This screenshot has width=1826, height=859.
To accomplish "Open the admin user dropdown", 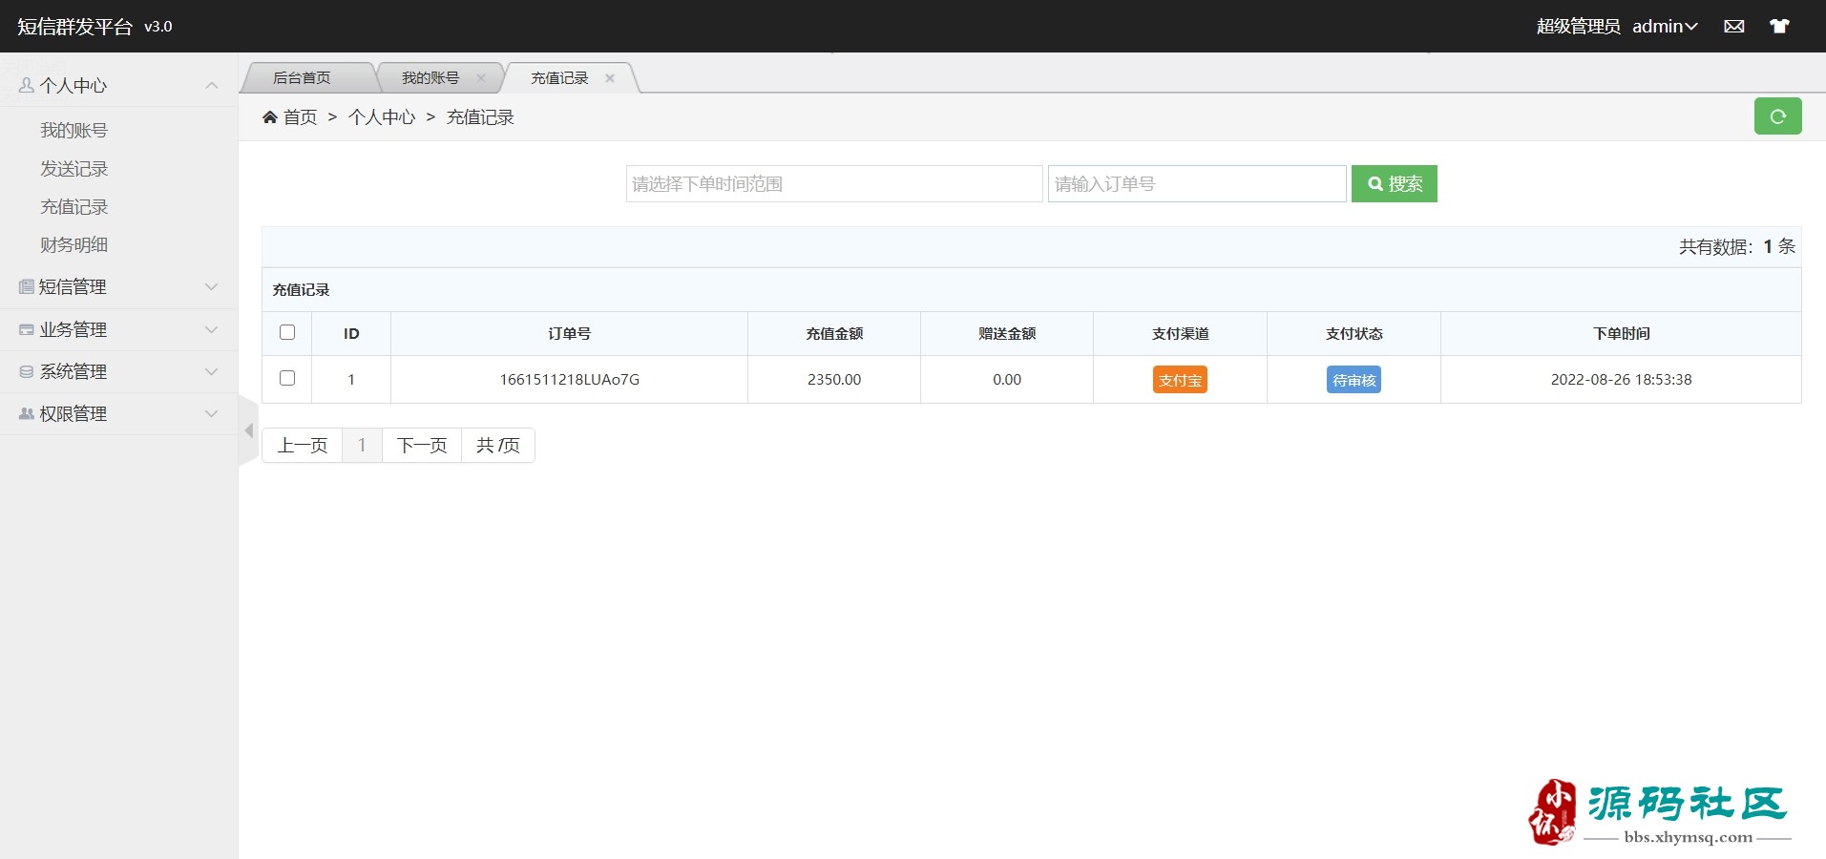I will pos(1664,27).
